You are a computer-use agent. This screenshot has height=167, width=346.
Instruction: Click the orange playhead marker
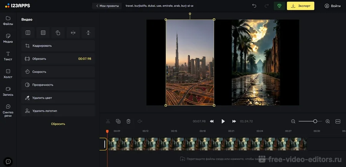[x=107, y=131]
